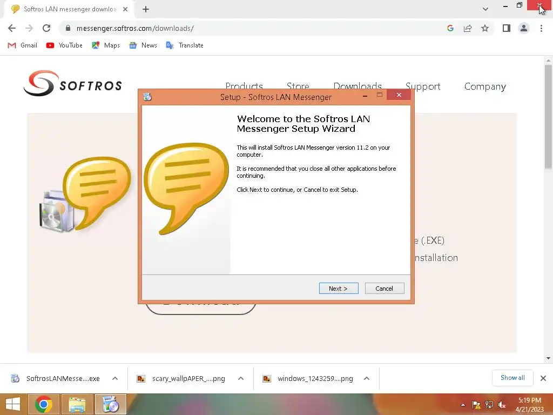Click the page scrollbar up arrow
Image resolution: width=553 pixels, height=415 pixels.
click(x=548, y=61)
